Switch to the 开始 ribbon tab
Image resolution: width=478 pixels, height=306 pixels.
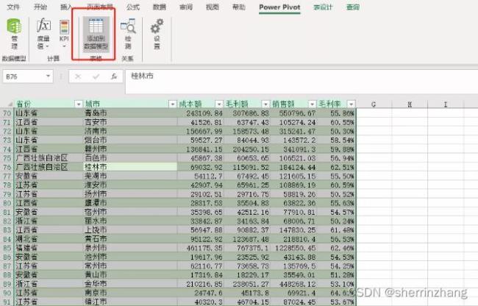40,7
